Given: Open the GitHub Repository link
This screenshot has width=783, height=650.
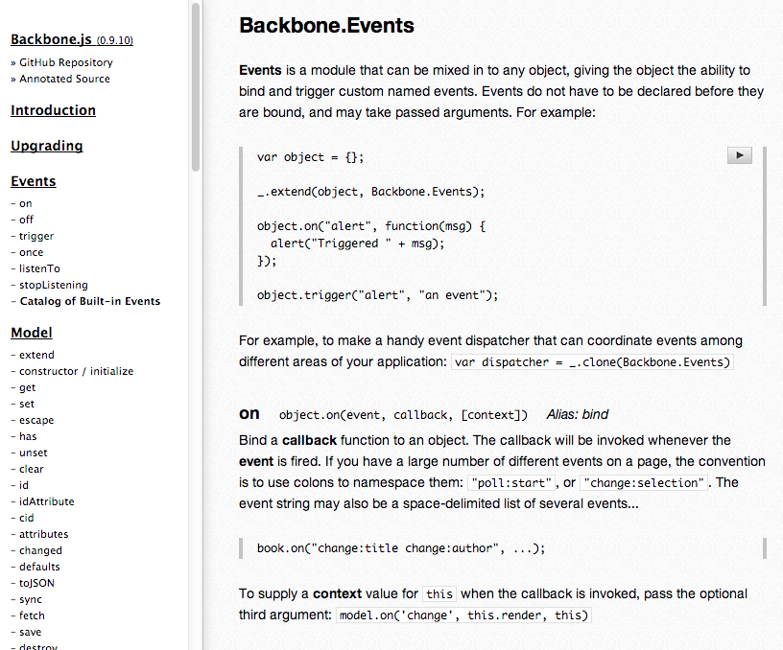Looking at the screenshot, I should coord(65,62).
